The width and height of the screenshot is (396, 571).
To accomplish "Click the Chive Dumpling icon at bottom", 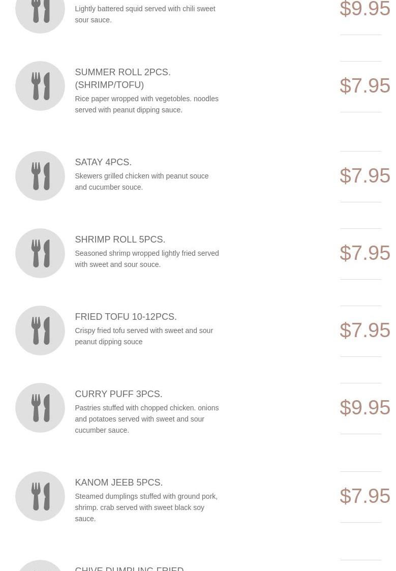I will pyautogui.click(x=40, y=566).
